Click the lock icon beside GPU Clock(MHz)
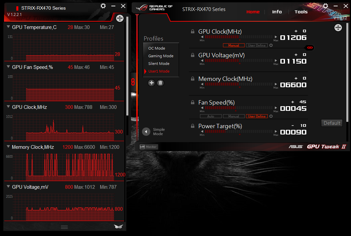351x236 pixels. pyautogui.click(x=193, y=32)
